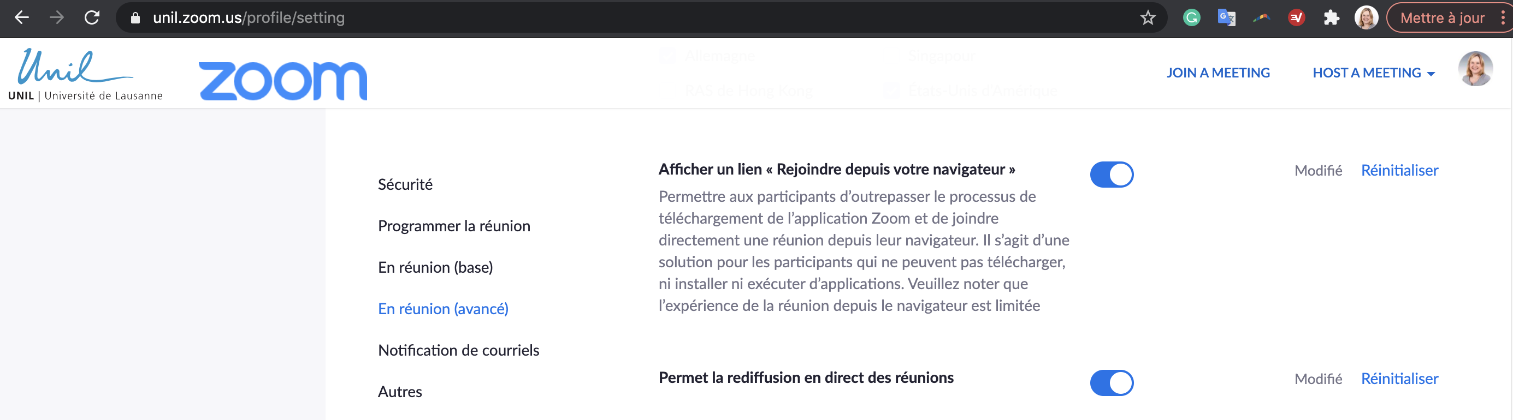Toggle off rediffusion en direct des réunions
The image size is (1513, 420).
click(1111, 382)
